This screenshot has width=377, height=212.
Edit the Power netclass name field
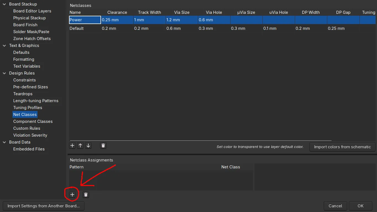85,20
